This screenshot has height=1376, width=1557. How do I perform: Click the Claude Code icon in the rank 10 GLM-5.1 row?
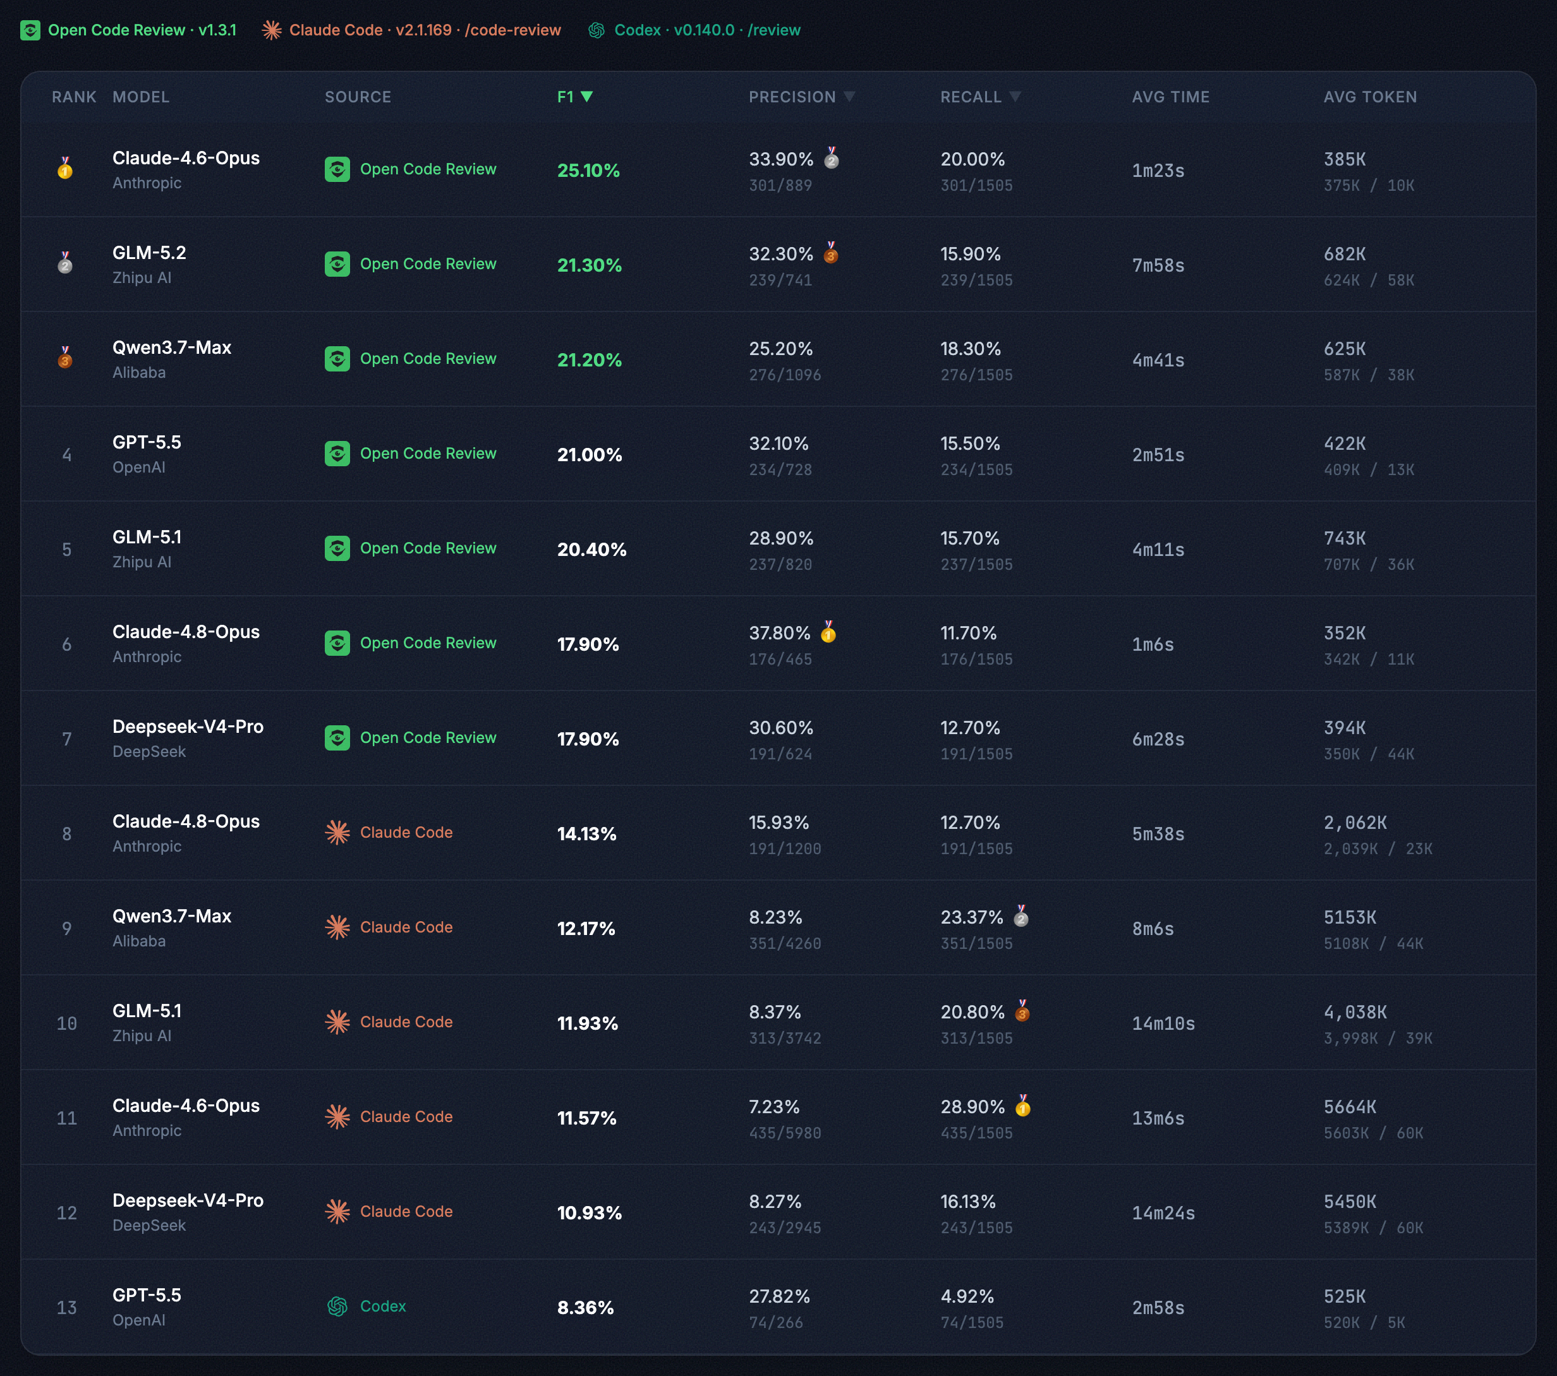pyautogui.click(x=337, y=1022)
